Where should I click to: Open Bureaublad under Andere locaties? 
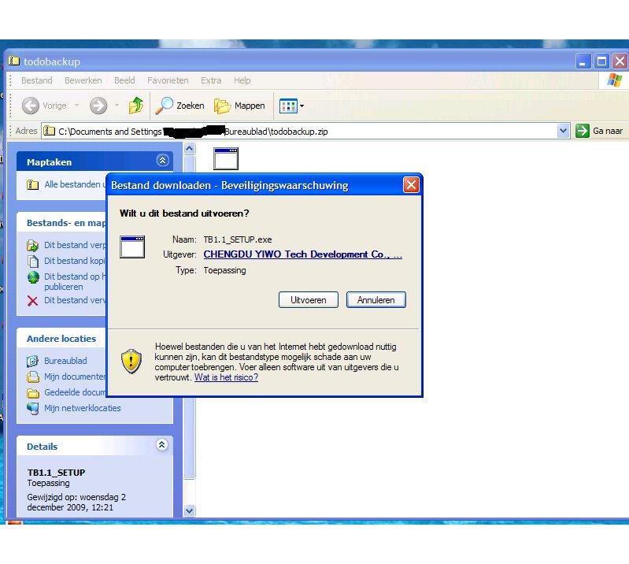[x=65, y=361]
